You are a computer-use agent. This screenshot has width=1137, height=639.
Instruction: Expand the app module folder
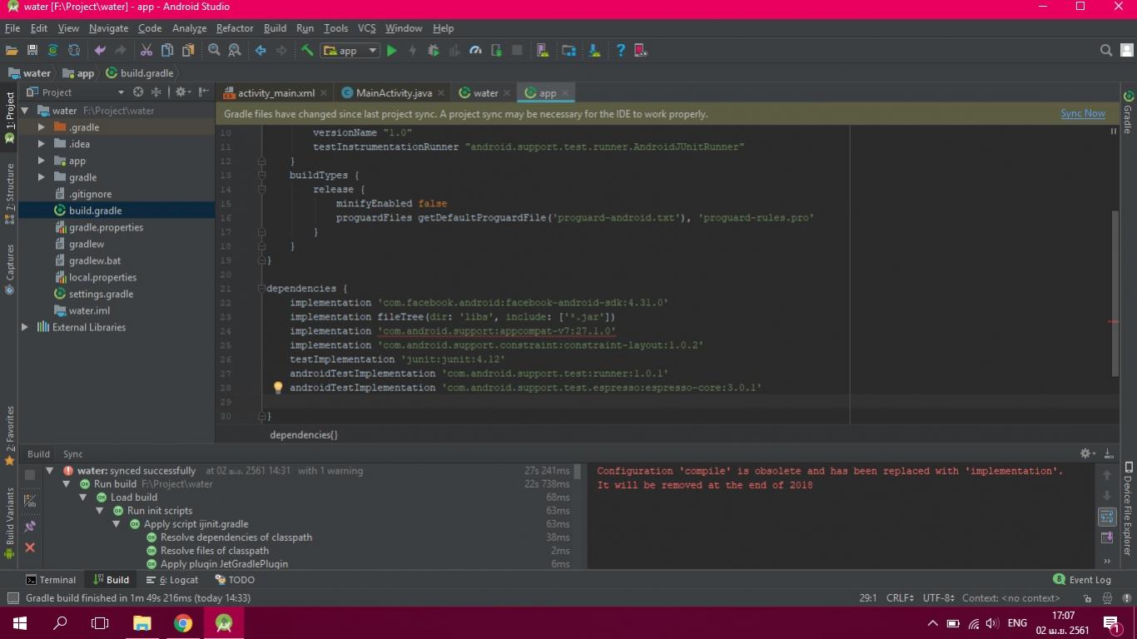[42, 161]
